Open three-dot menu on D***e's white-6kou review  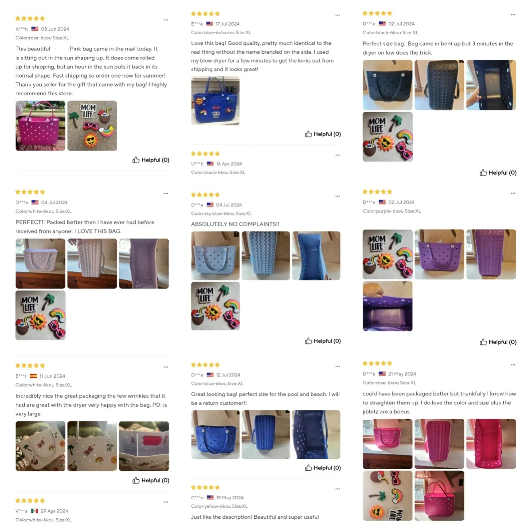[166, 193]
